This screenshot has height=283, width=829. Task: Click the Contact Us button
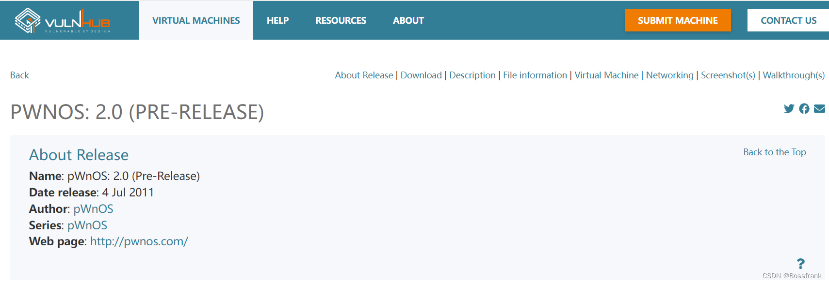click(x=788, y=20)
